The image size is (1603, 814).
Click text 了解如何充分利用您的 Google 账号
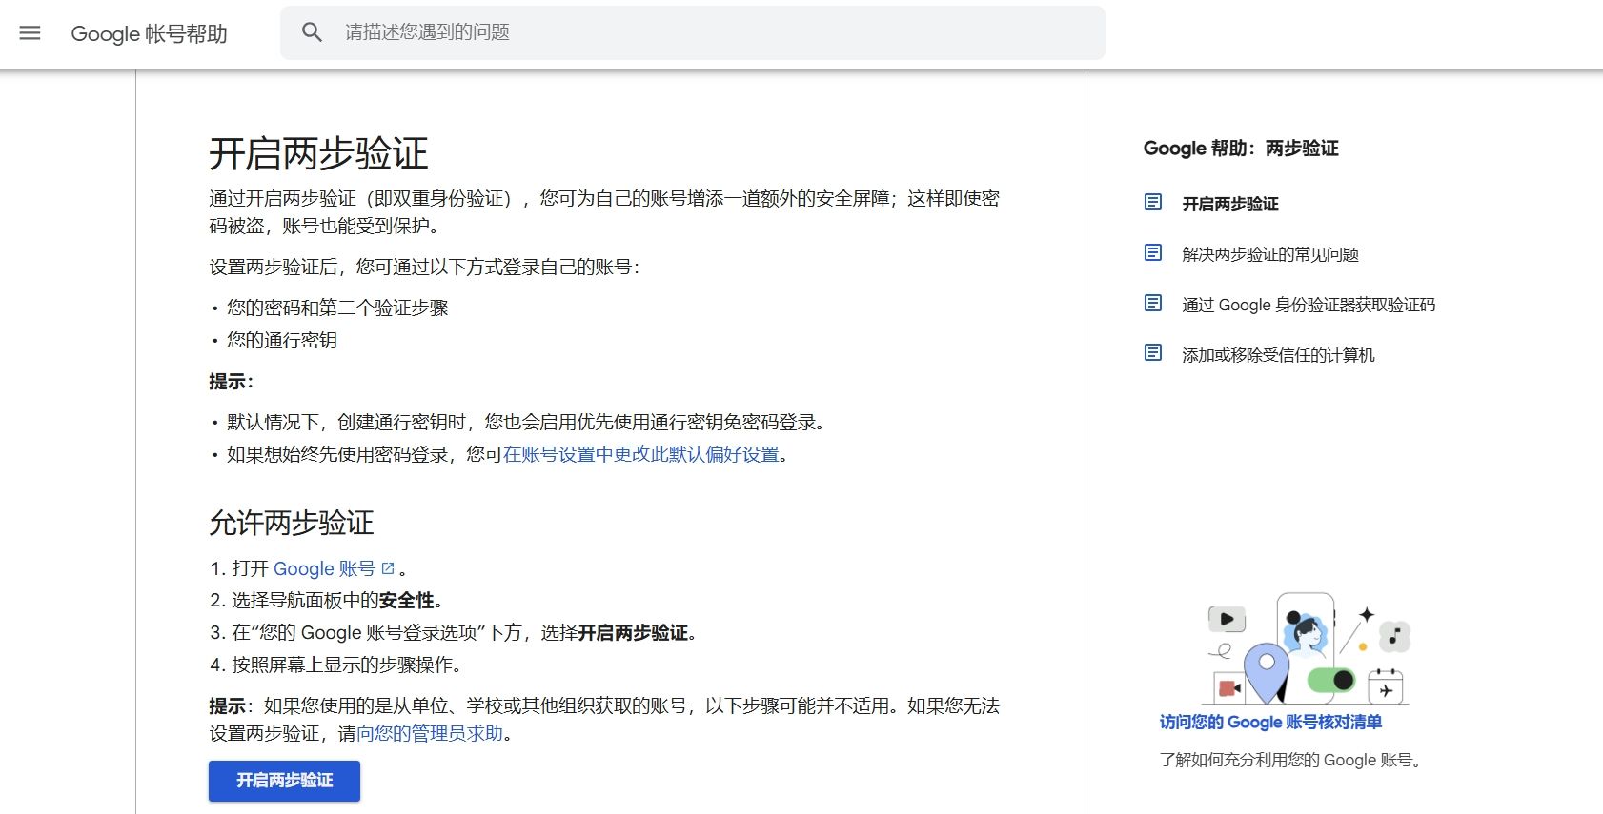click(1290, 761)
